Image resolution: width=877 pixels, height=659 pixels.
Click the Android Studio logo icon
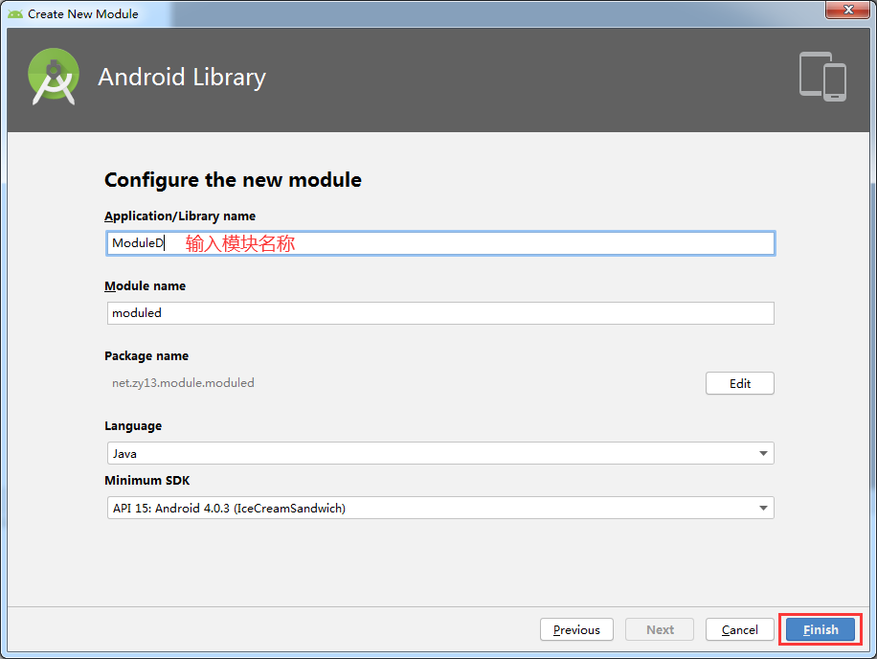54,77
